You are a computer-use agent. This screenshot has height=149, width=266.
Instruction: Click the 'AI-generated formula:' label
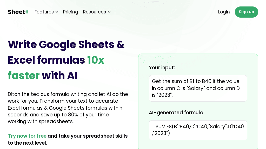pos(176,113)
